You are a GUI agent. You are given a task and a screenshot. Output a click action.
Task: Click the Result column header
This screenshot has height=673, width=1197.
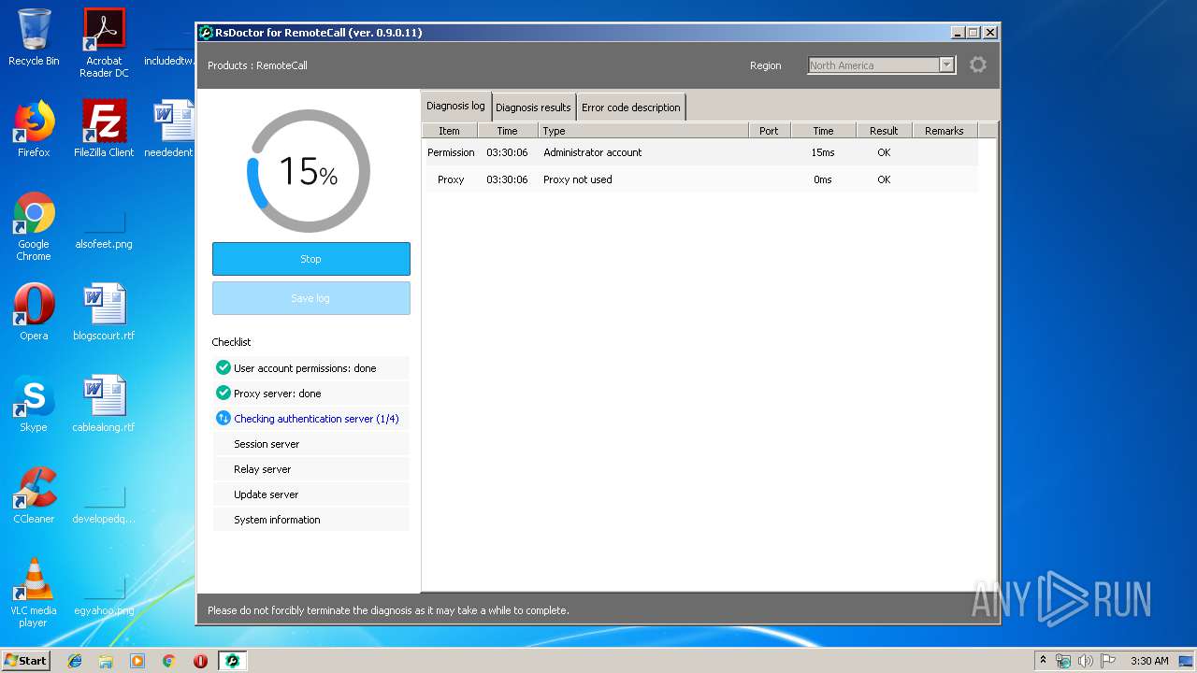[x=884, y=131]
